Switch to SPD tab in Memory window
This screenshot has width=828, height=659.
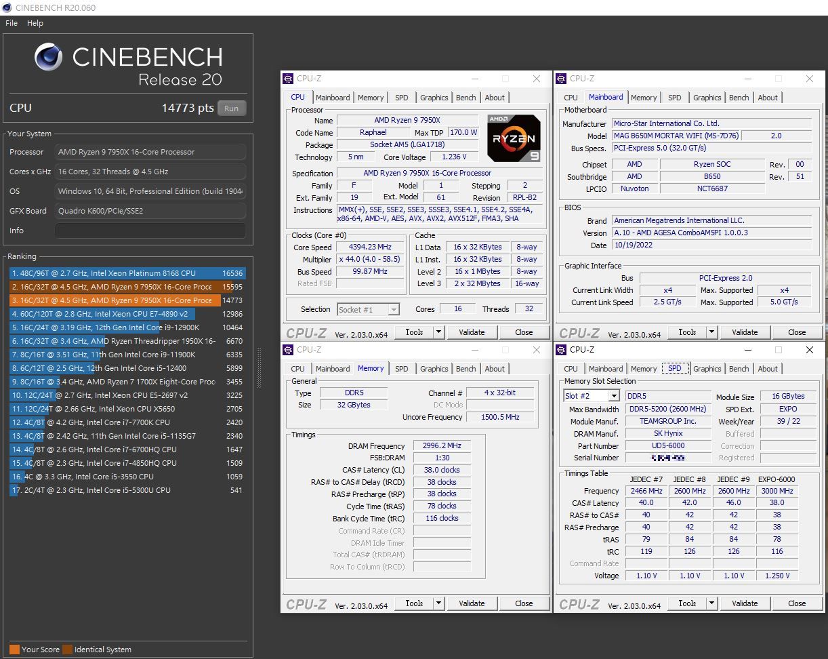click(402, 369)
